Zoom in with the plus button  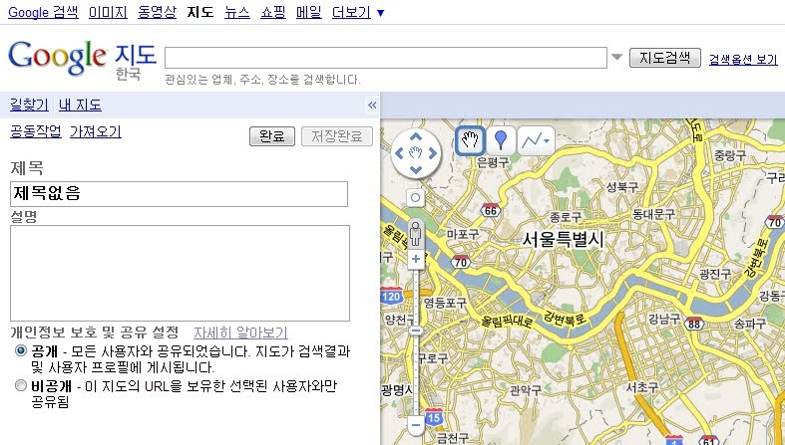point(416,259)
